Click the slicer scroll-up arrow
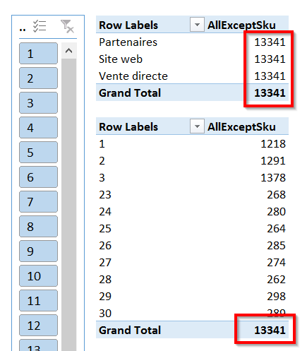Image resolution: width=307 pixels, height=351 pixels. click(68, 51)
